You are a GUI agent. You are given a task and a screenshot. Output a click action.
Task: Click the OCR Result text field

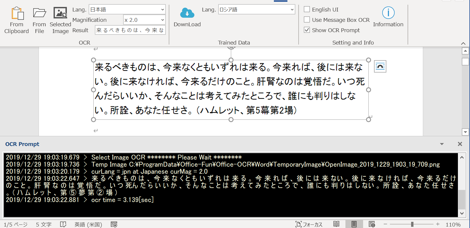130,30
